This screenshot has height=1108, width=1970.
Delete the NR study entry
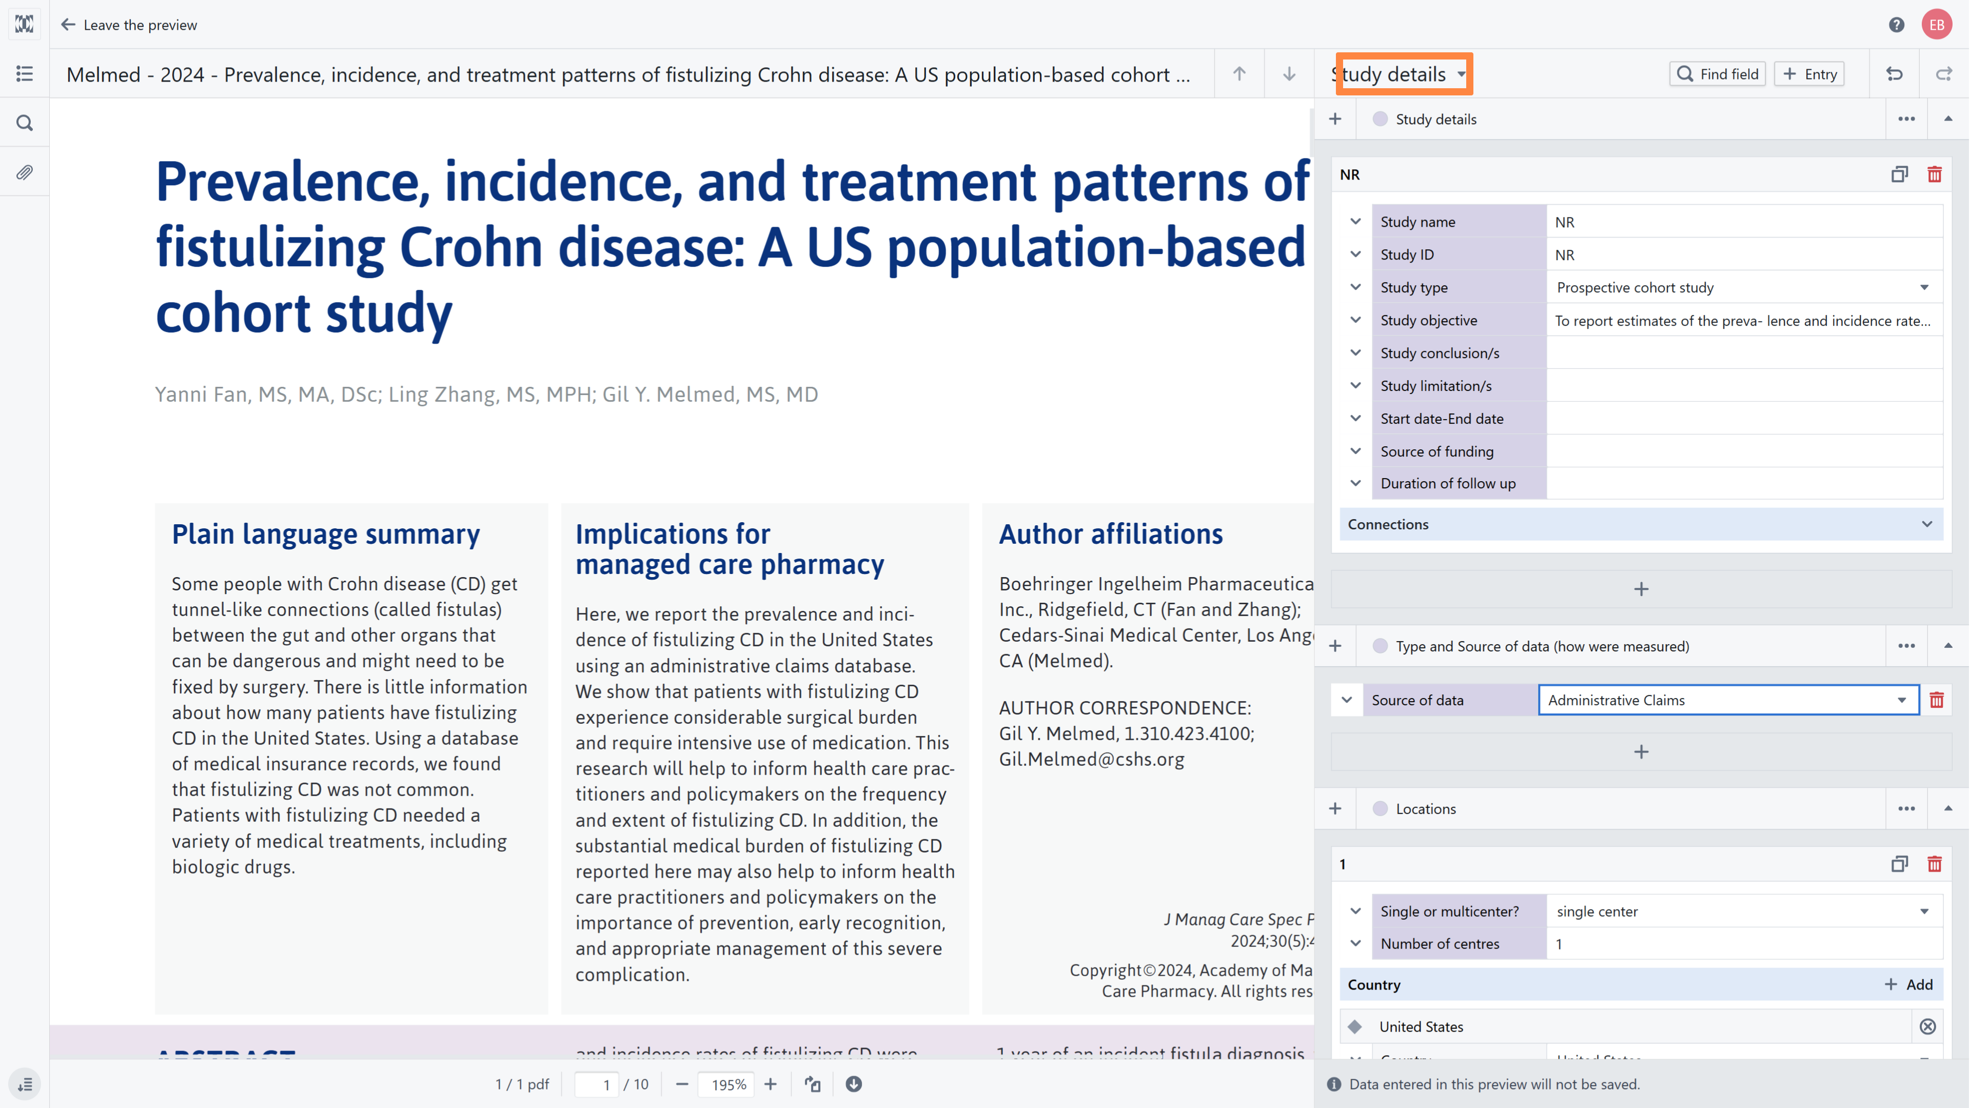(1935, 174)
